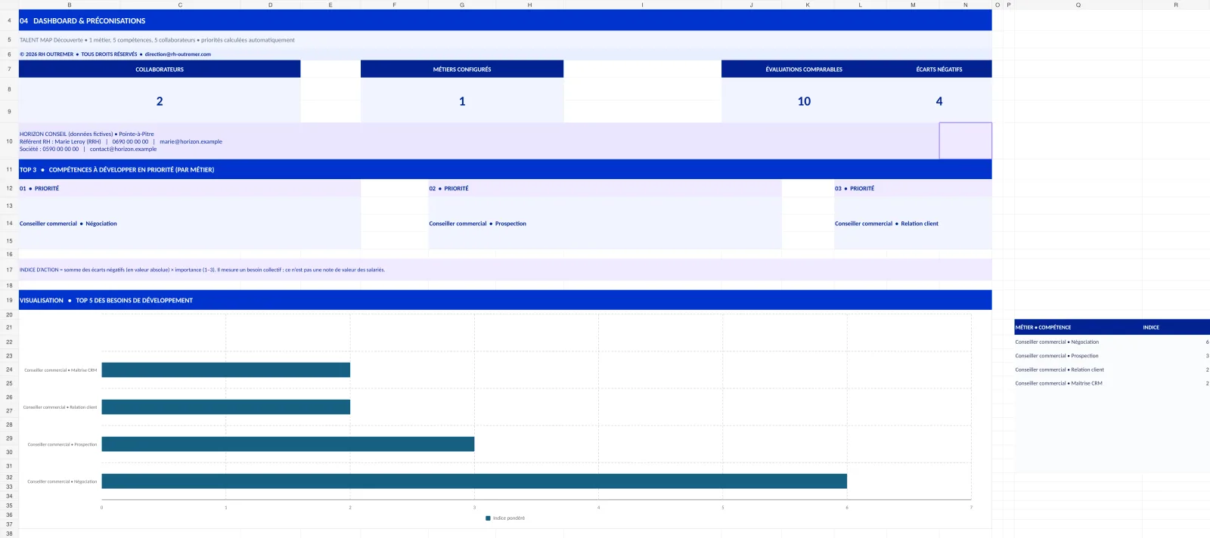The width and height of the screenshot is (1210, 538).
Task: Select the collaborateurs value 2
Action: [160, 100]
